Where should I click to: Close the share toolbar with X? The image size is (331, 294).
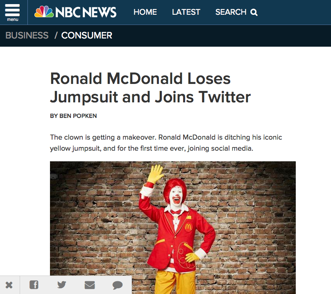point(9,285)
